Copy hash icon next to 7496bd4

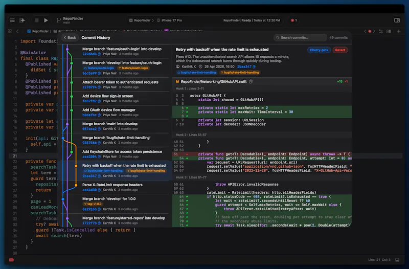pos(99,54)
